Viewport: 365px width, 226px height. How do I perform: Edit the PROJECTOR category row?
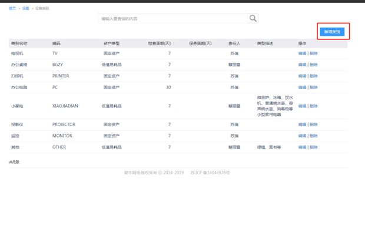tap(302, 124)
